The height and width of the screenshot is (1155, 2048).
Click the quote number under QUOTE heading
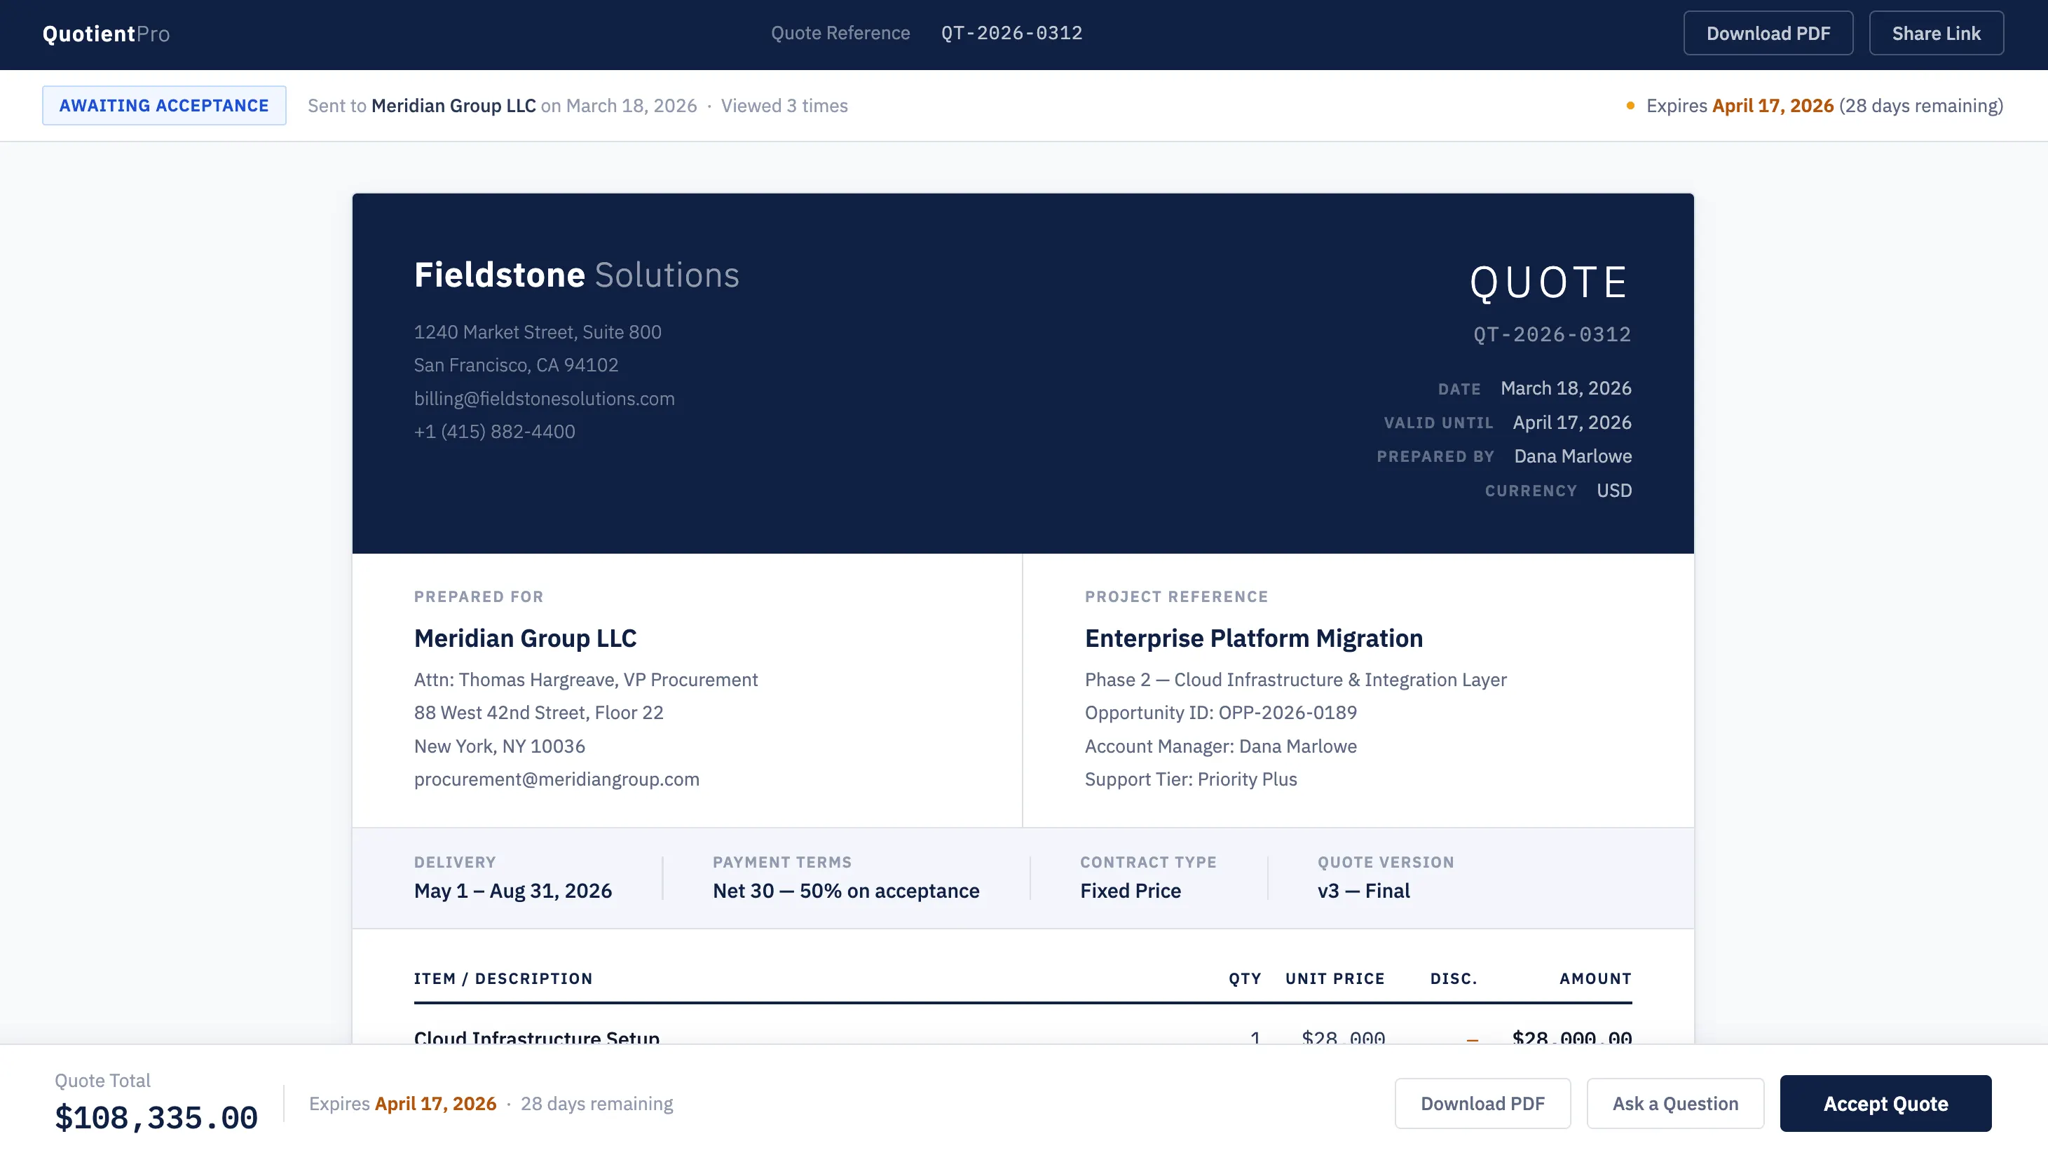pyautogui.click(x=1552, y=335)
